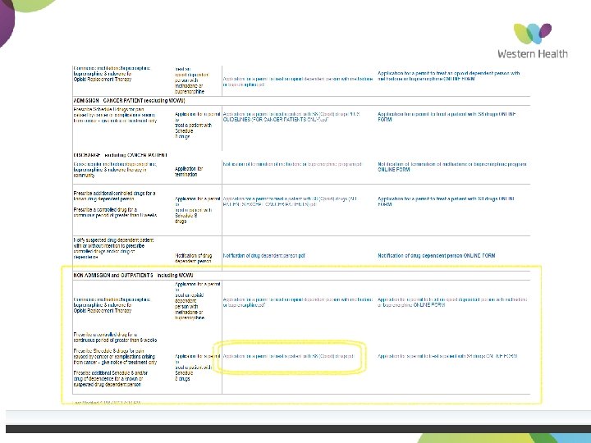
Task: Select black 'Notification of drug dependent person' middle-column cell
Action: 194,258
